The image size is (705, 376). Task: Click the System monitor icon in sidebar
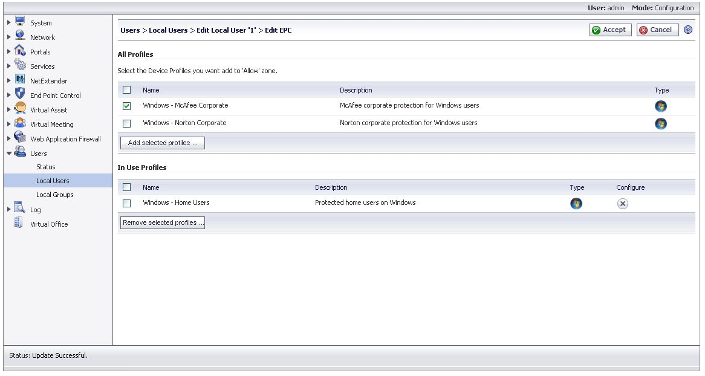(20, 21)
